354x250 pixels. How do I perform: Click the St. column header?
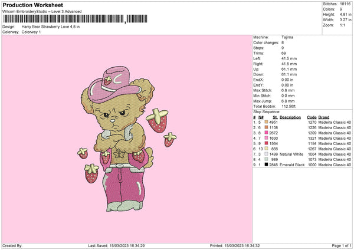tap(275, 117)
